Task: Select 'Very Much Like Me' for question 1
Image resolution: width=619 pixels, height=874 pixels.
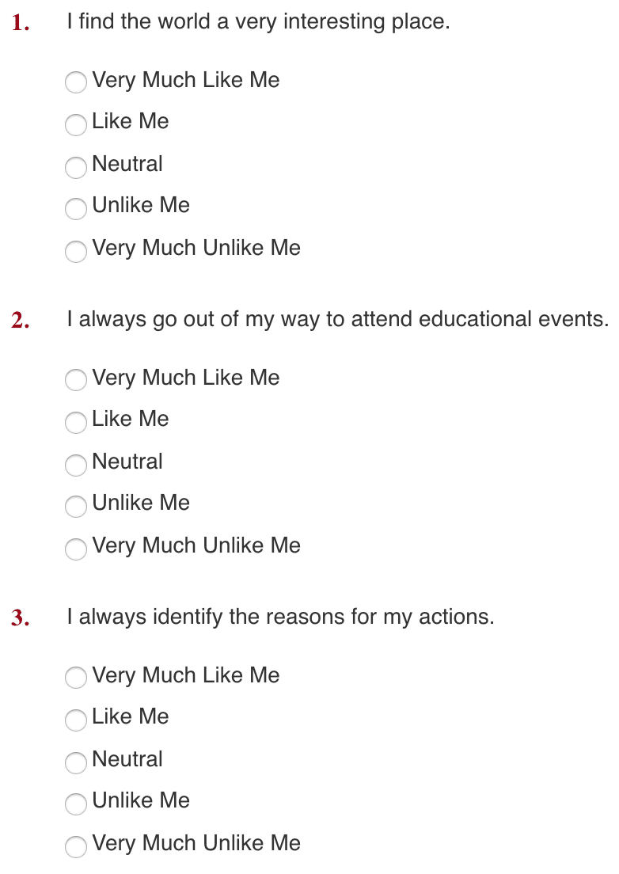Action: [76, 82]
